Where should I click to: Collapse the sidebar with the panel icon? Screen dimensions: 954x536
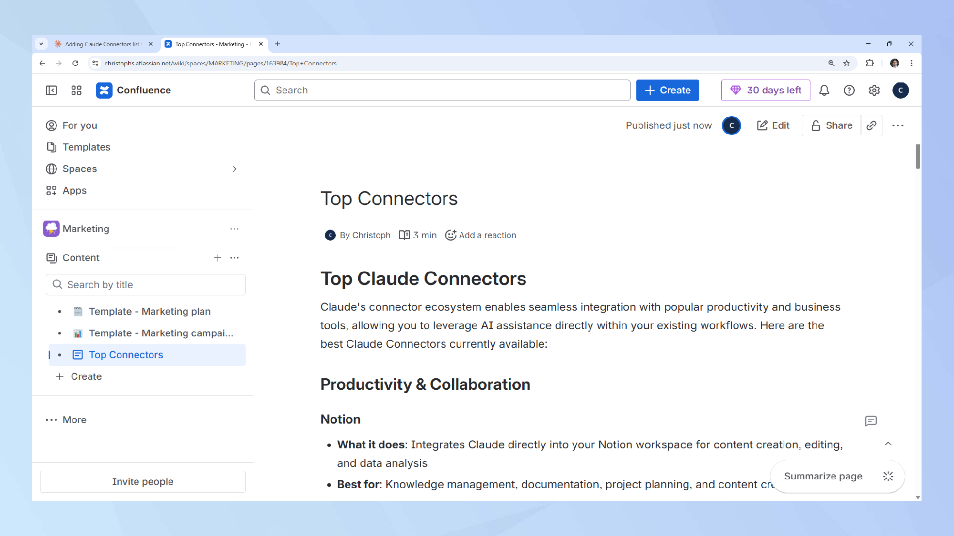tap(51, 91)
